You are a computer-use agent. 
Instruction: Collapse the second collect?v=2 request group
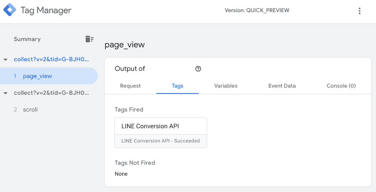(x=5, y=93)
